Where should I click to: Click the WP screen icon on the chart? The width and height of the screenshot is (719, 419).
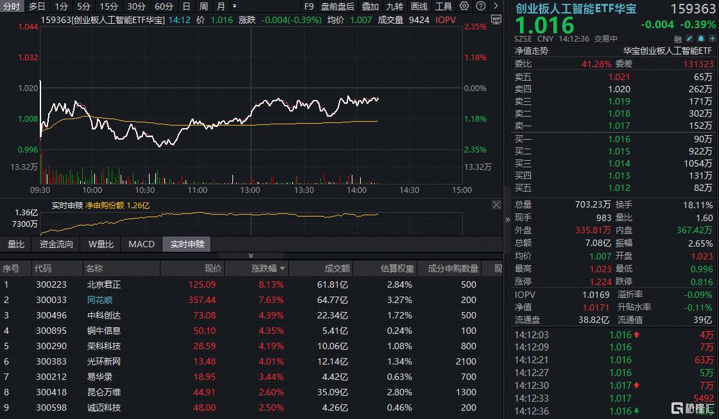coord(496,20)
